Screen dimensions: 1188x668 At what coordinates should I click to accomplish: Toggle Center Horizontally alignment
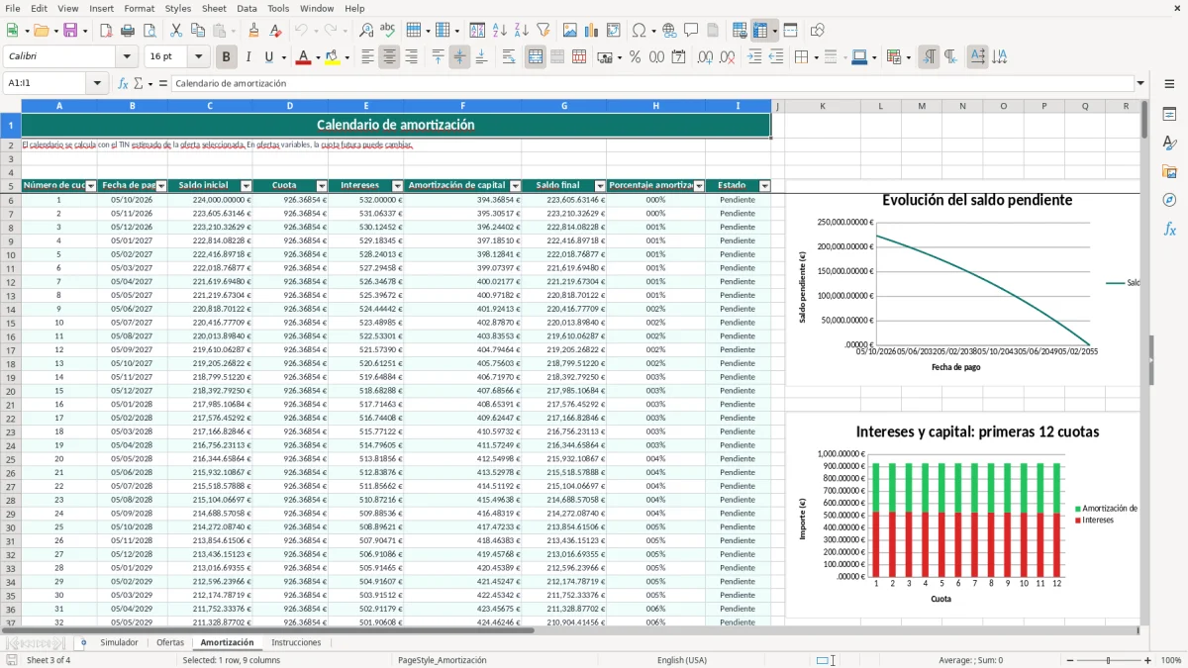click(x=389, y=57)
